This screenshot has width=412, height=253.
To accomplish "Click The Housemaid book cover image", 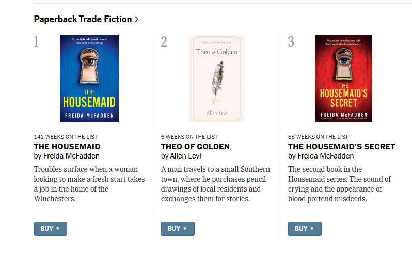I will click(x=89, y=78).
